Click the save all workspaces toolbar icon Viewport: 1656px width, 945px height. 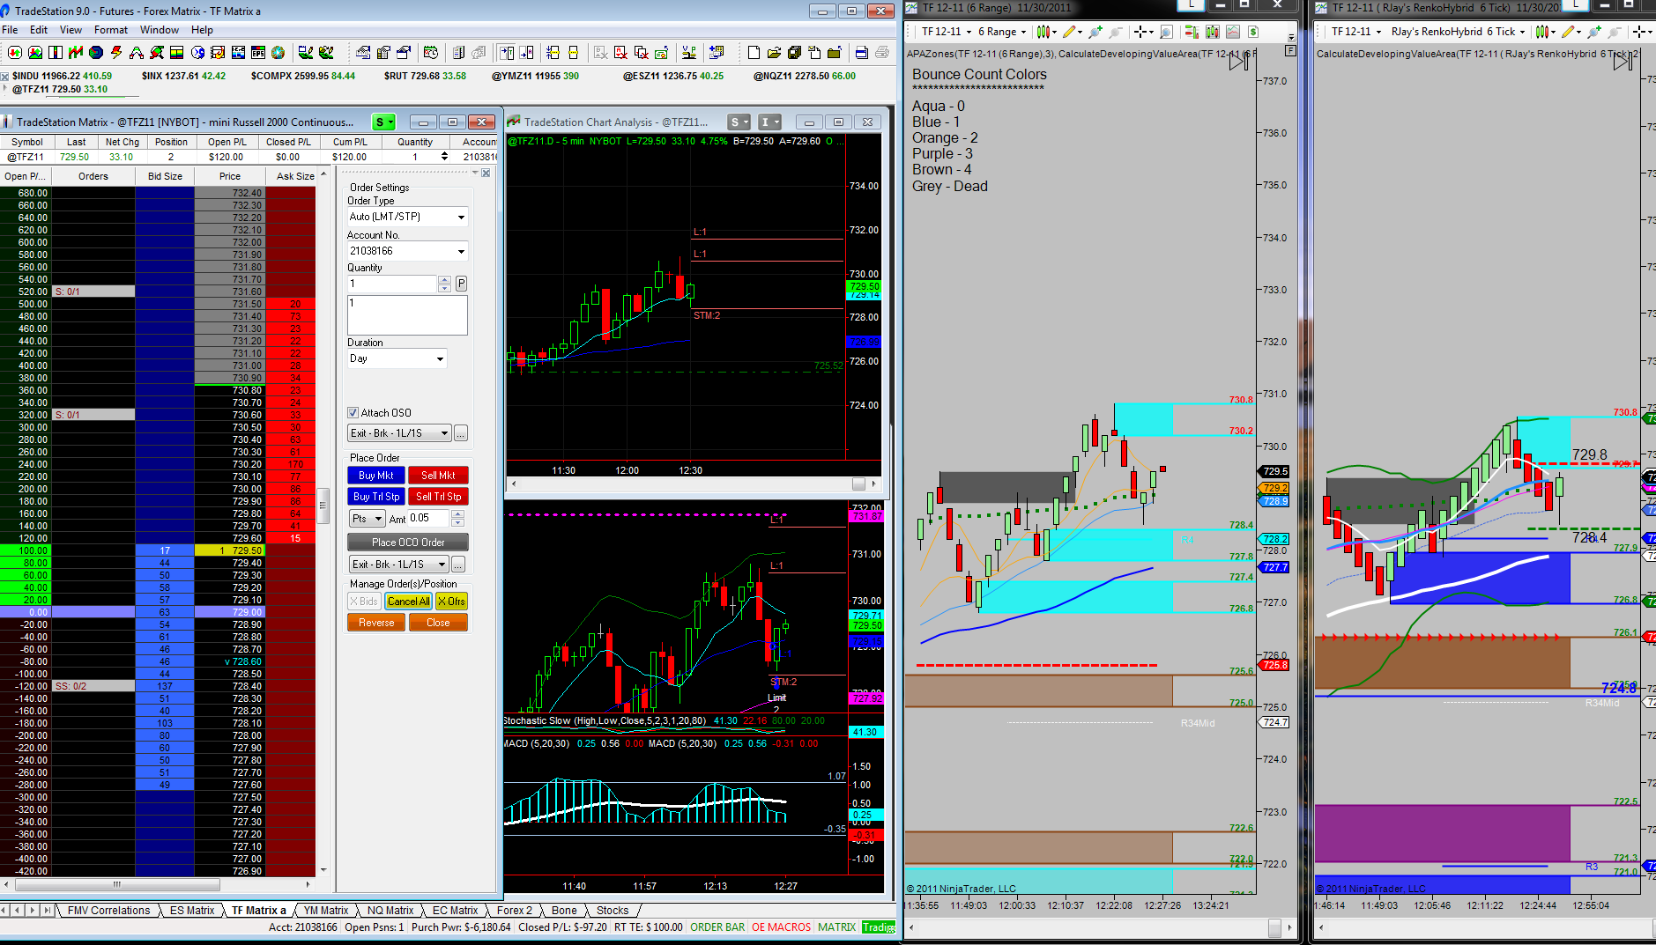tap(794, 53)
